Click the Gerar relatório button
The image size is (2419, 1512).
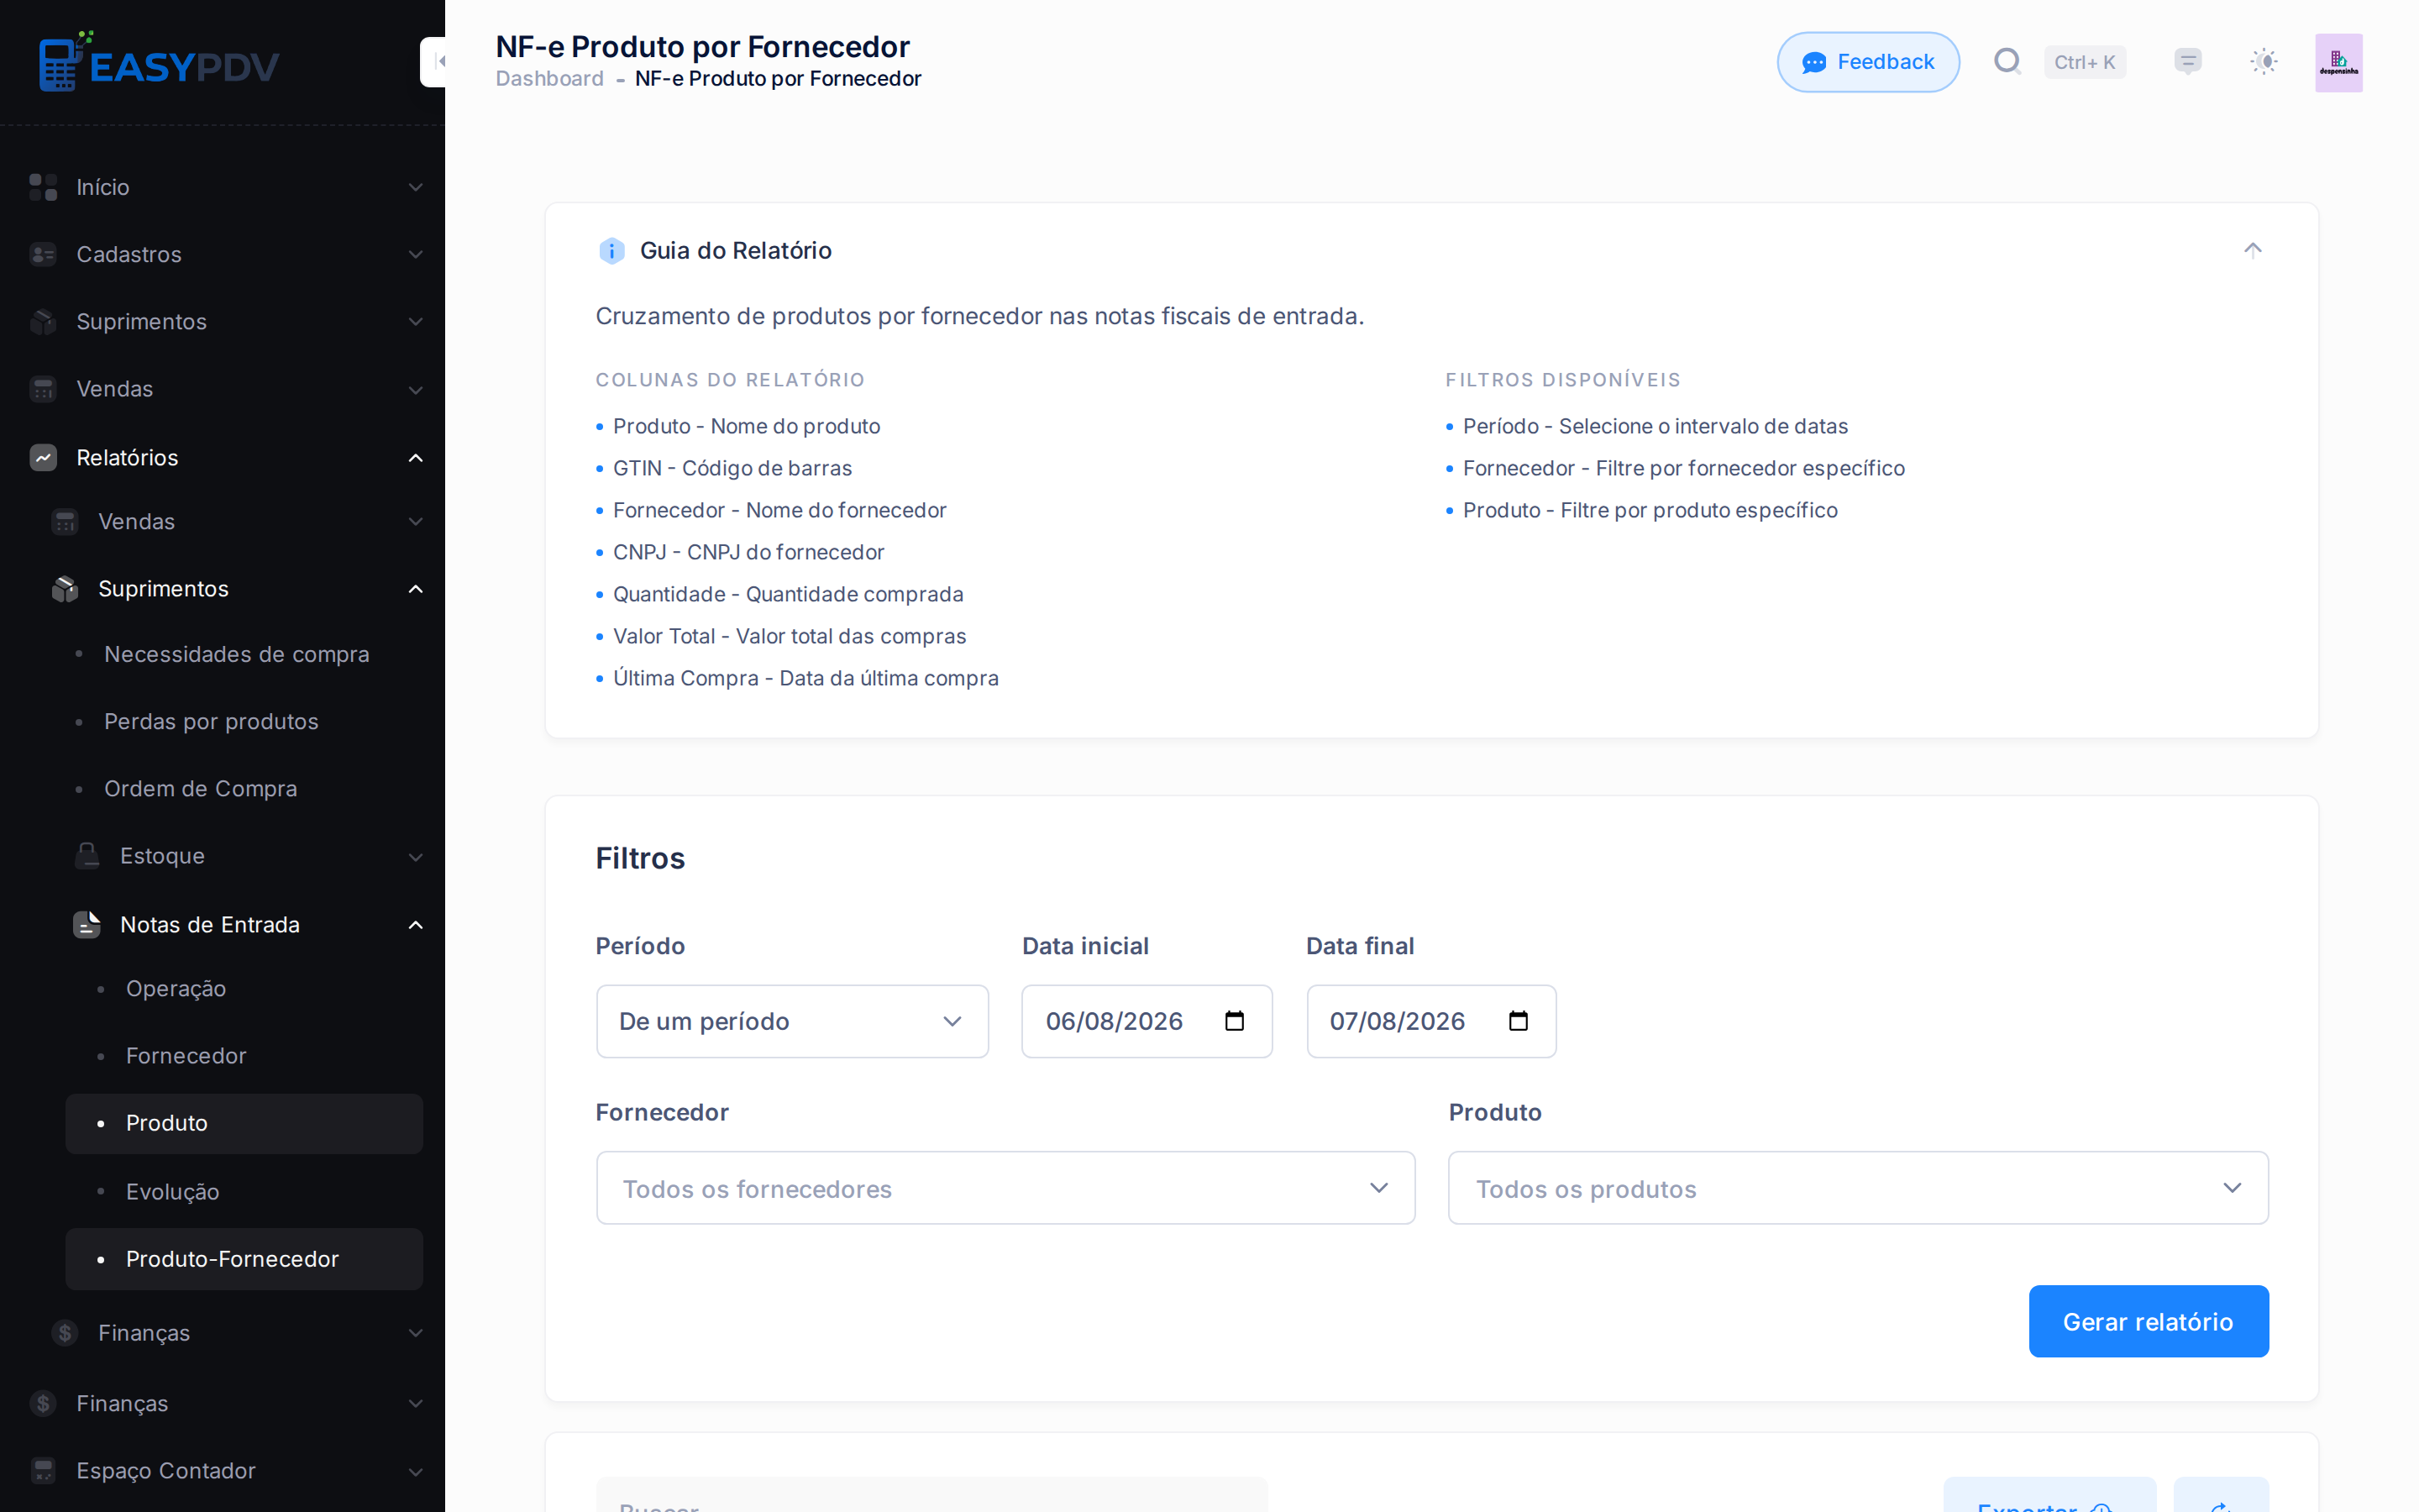[2148, 1321]
